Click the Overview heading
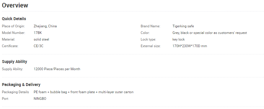 [15, 5]
